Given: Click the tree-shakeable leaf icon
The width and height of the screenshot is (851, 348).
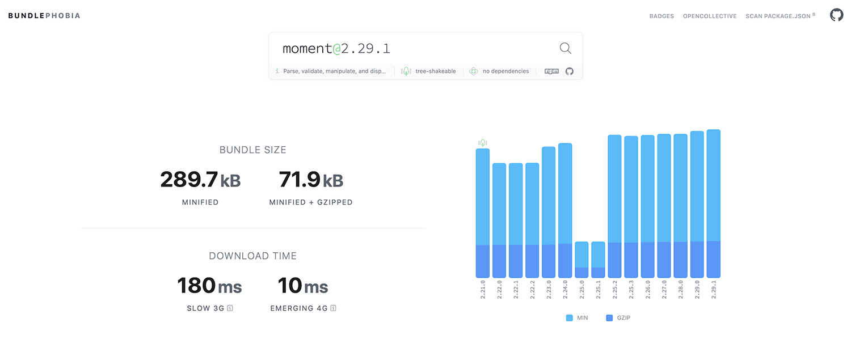Looking at the screenshot, I should [405, 71].
